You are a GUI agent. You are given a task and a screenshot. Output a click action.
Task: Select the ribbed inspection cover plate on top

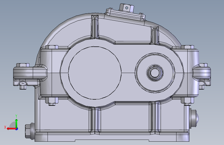click(x=126, y=15)
